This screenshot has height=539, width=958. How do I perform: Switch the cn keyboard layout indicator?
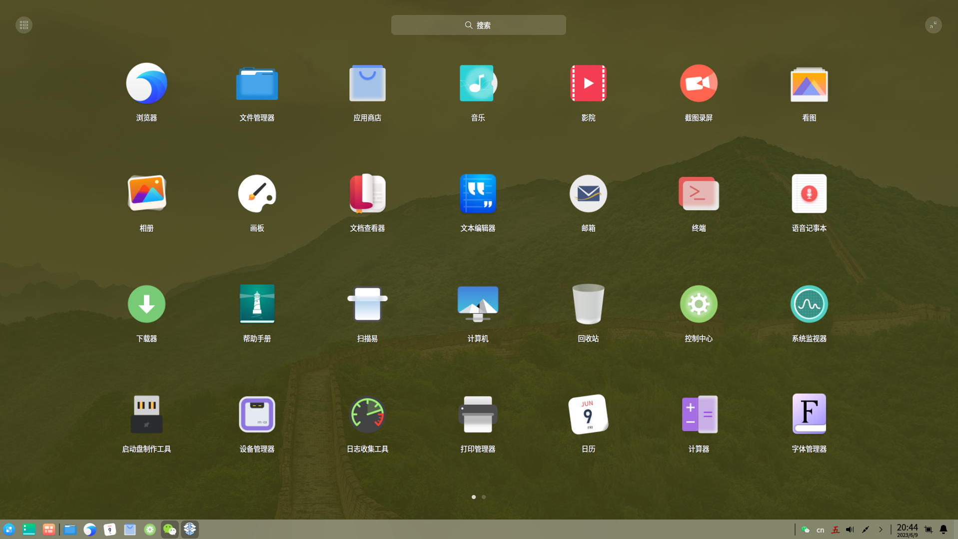pyautogui.click(x=820, y=530)
